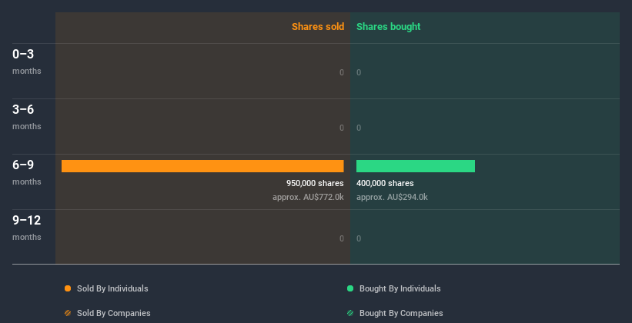Click the orange Sold By Individuals legend dot
The image size is (632, 323).
pyautogui.click(x=68, y=288)
